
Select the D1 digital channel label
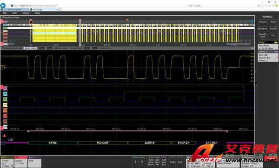coord(6,121)
